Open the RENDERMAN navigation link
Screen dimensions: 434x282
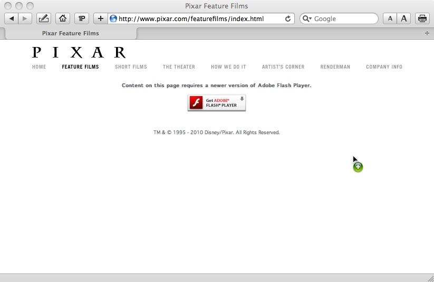pyautogui.click(x=335, y=67)
